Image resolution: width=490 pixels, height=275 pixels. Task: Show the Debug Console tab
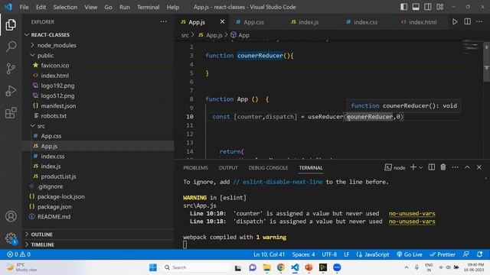coord(268,168)
